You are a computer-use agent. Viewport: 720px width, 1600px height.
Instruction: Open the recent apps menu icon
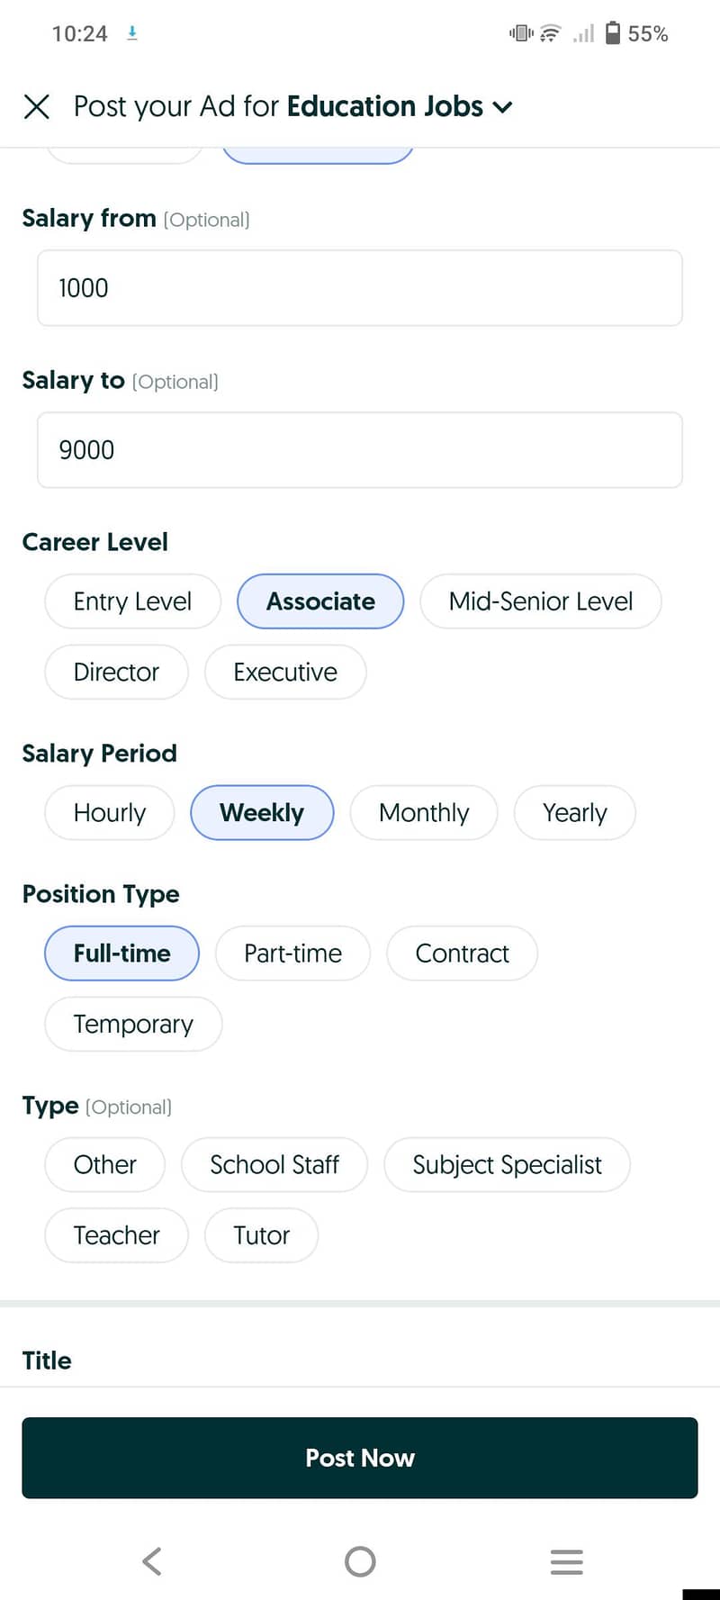(x=567, y=1561)
